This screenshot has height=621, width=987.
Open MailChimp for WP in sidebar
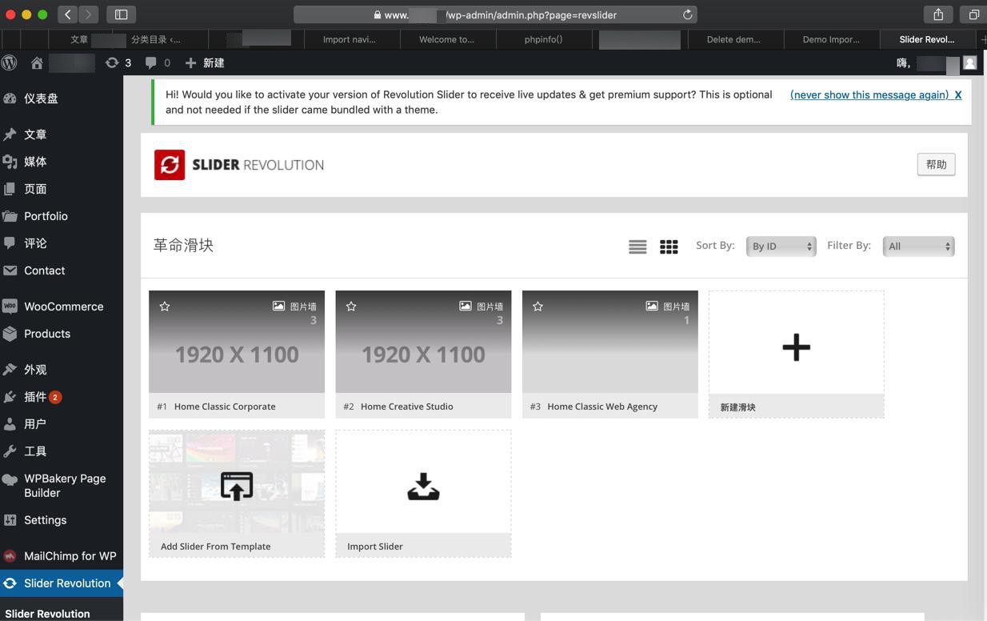click(x=62, y=556)
